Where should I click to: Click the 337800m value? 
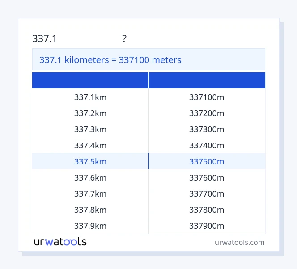tap(207, 210)
